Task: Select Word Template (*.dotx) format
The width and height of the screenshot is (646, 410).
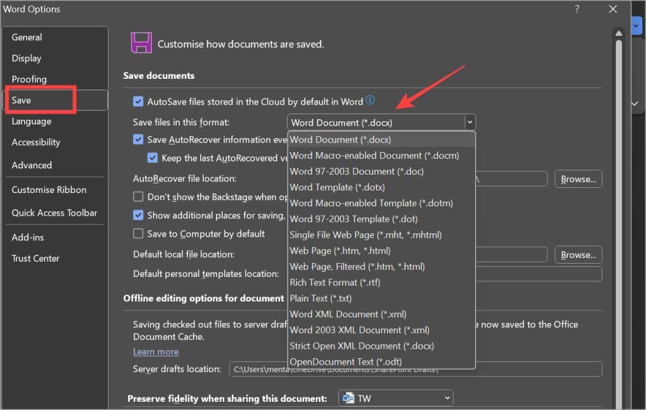Action: click(381, 187)
